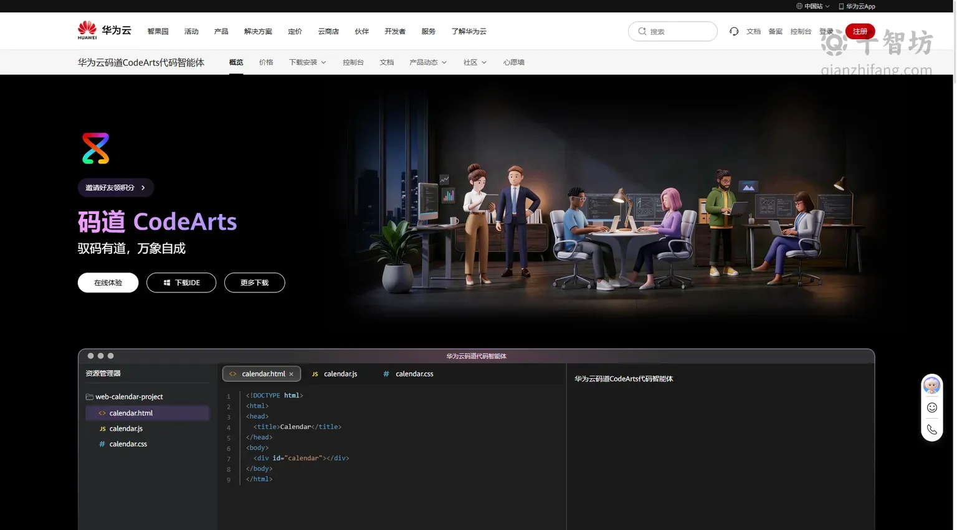Open the AI assistant avatar in the floating sidebar
The image size is (957, 530).
coord(932,386)
